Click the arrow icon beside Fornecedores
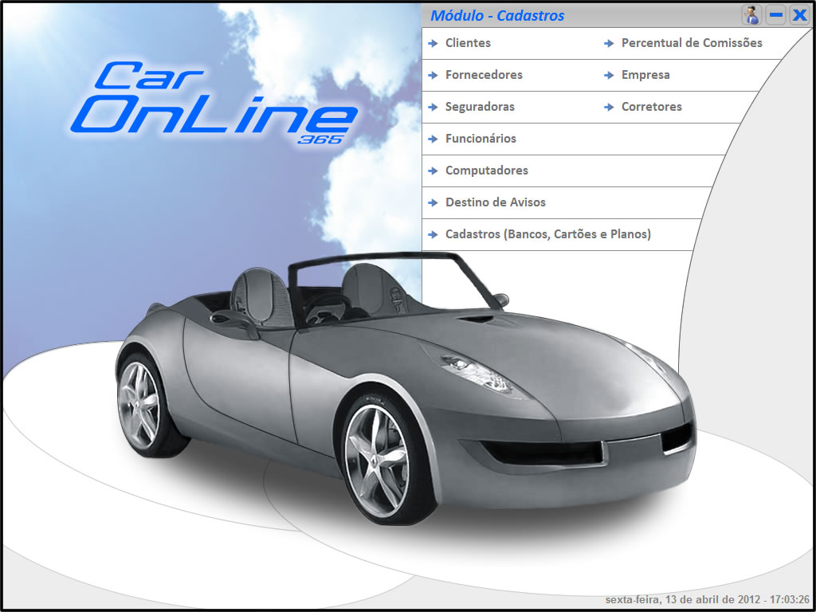Viewport: 816px width, 612px height. coord(433,76)
